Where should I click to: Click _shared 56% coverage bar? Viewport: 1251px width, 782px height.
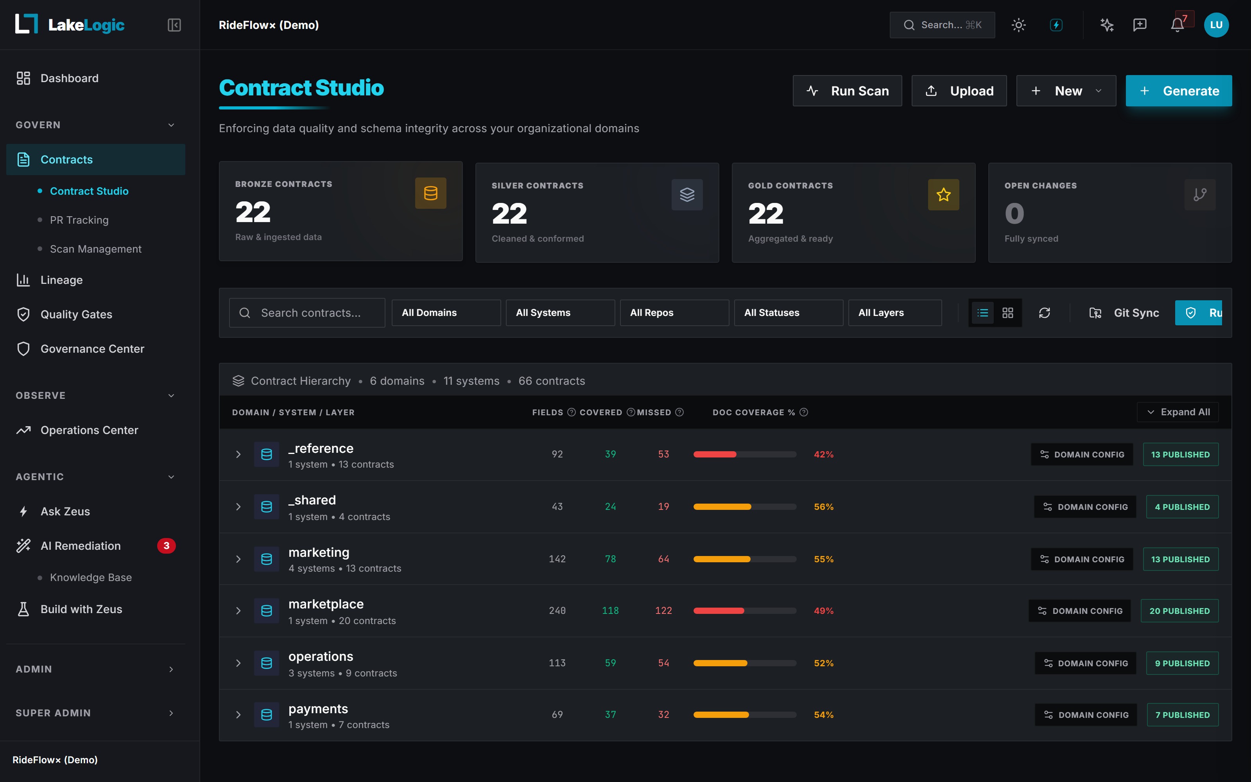click(x=745, y=506)
